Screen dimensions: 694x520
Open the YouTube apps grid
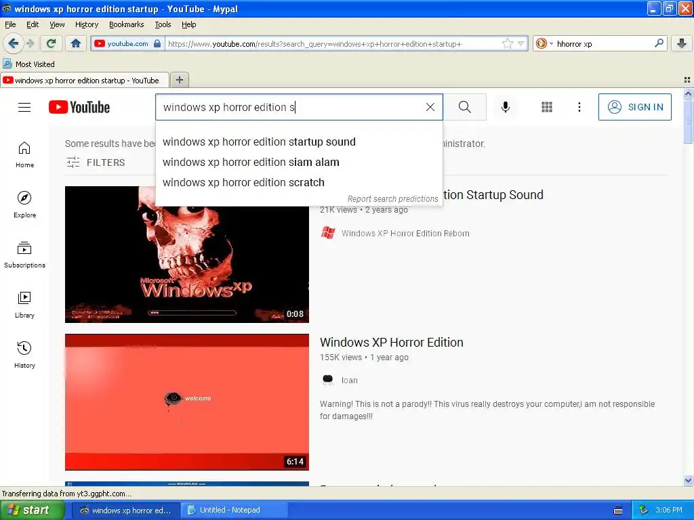[x=547, y=107]
